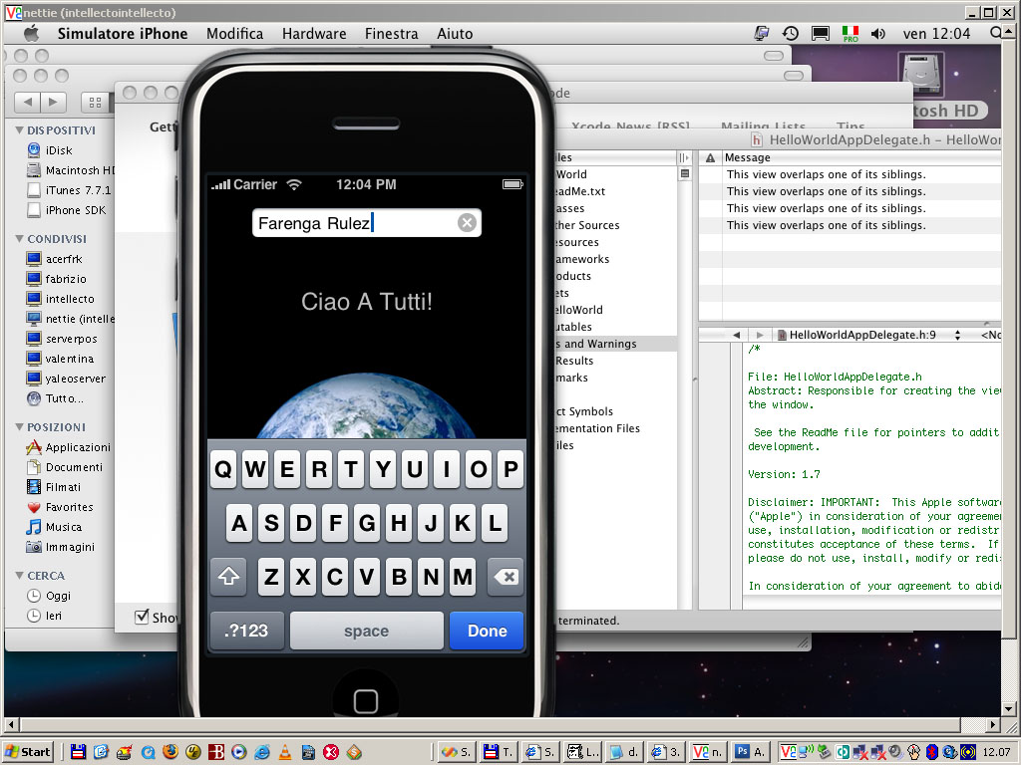1021x765 pixels.
Task: Click Tutto... in shared list
Action: (x=55, y=398)
